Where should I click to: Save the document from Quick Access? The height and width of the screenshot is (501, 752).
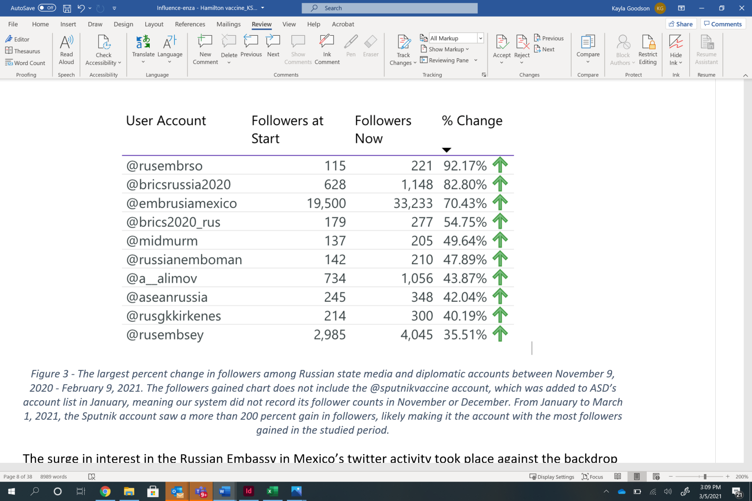pos(67,8)
